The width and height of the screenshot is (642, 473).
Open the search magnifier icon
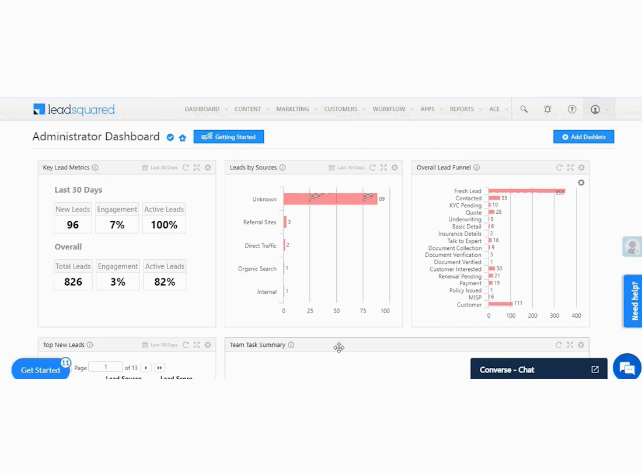(x=524, y=109)
